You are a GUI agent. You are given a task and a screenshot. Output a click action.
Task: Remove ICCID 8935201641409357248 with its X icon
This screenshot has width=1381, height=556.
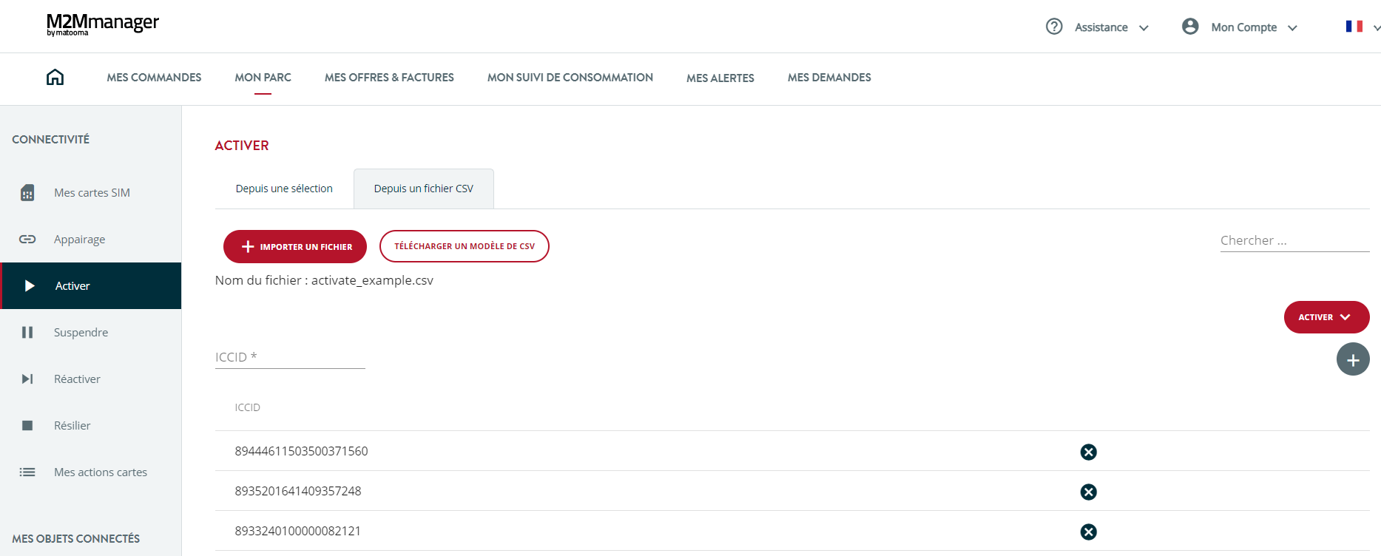(x=1088, y=492)
